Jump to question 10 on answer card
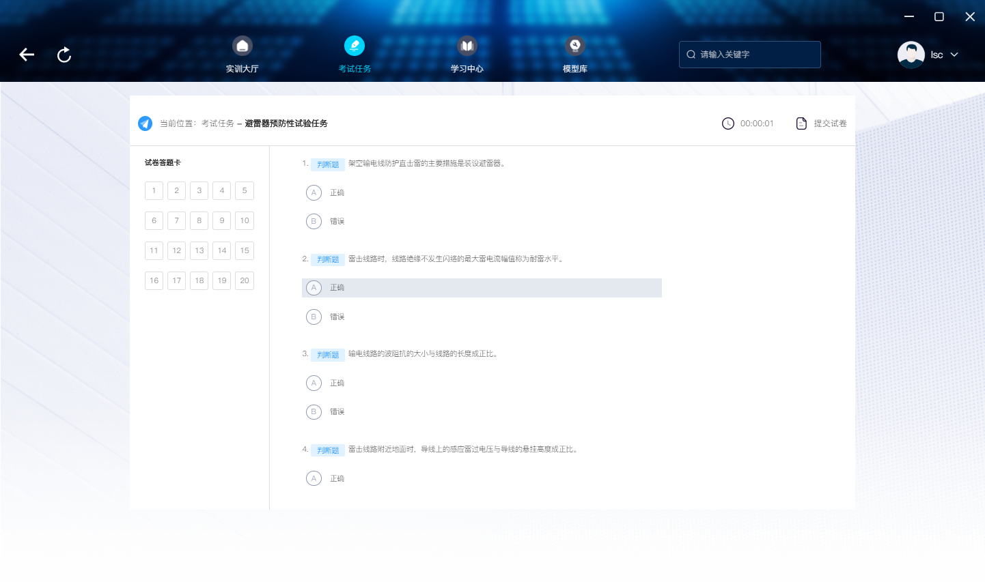985x582 pixels. point(245,220)
